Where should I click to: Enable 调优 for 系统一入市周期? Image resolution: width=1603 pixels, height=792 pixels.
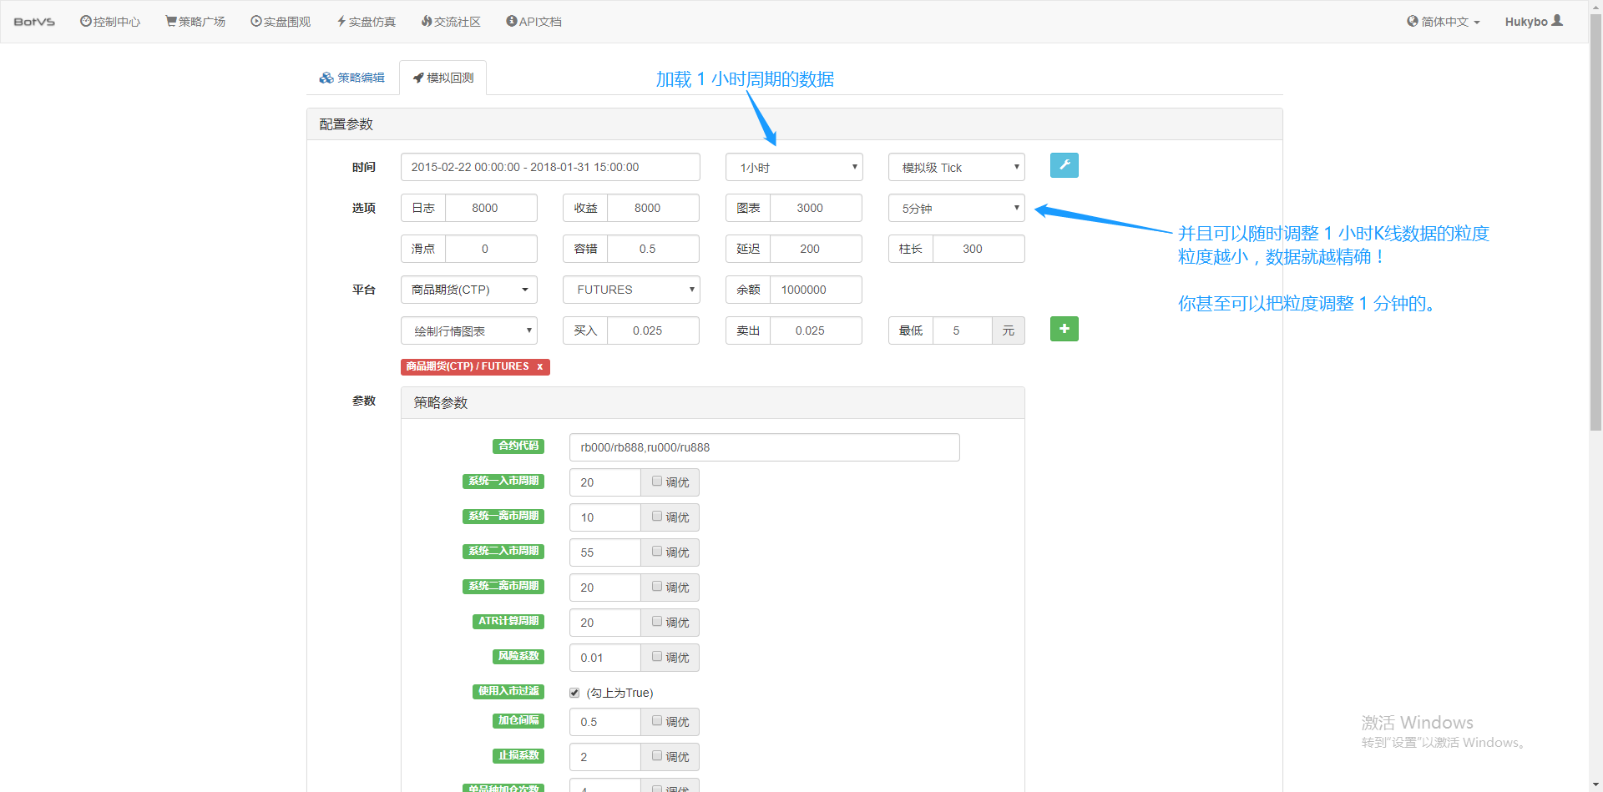[657, 482]
